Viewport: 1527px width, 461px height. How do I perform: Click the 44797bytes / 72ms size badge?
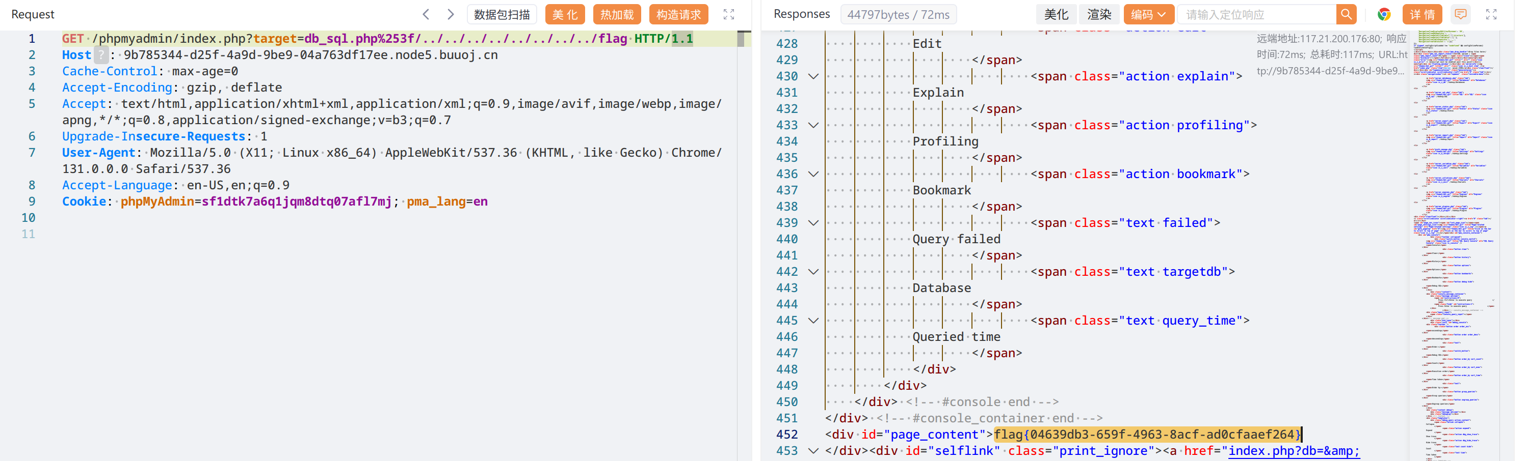(898, 14)
